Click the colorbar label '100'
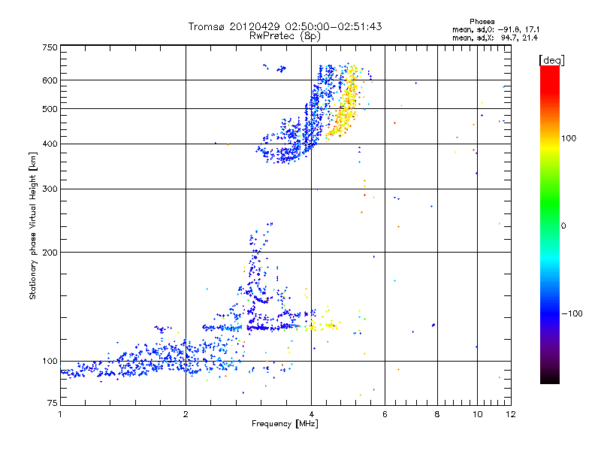The width and height of the screenshot is (601, 451). (x=569, y=138)
